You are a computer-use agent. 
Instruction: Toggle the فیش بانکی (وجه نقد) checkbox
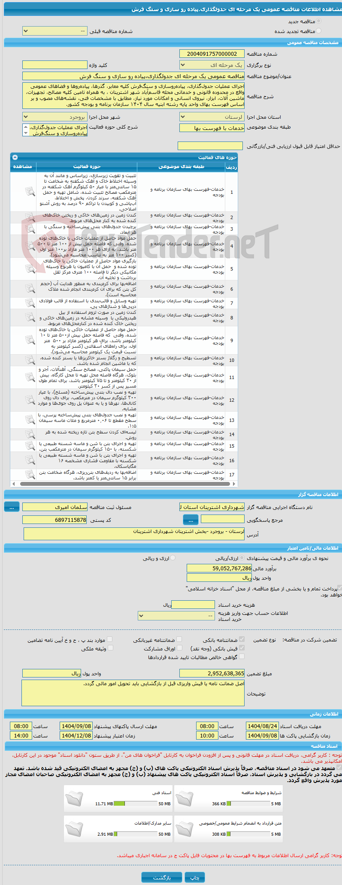[x=242, y=648]
